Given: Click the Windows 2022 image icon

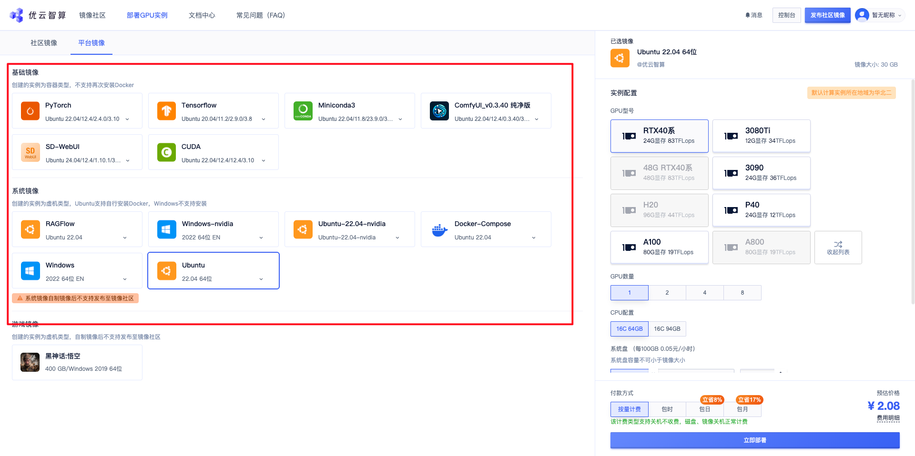Looking at the screenshot, I should click(x=30, y=271).
